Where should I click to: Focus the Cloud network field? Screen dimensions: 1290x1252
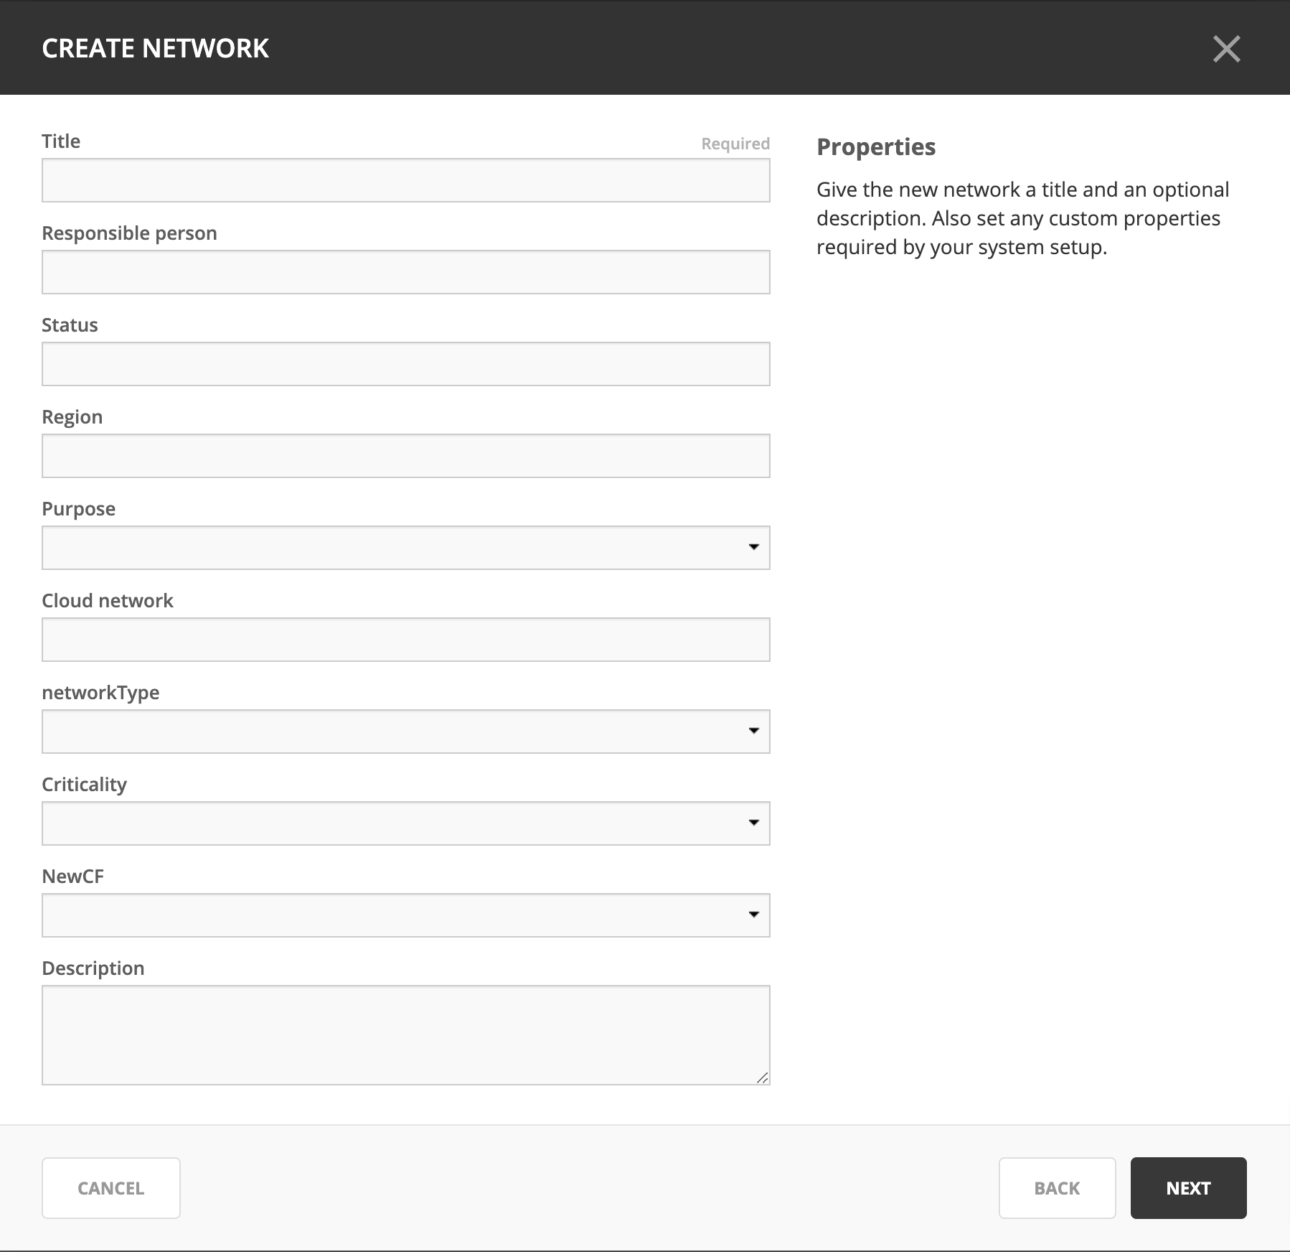click(406, 640)
